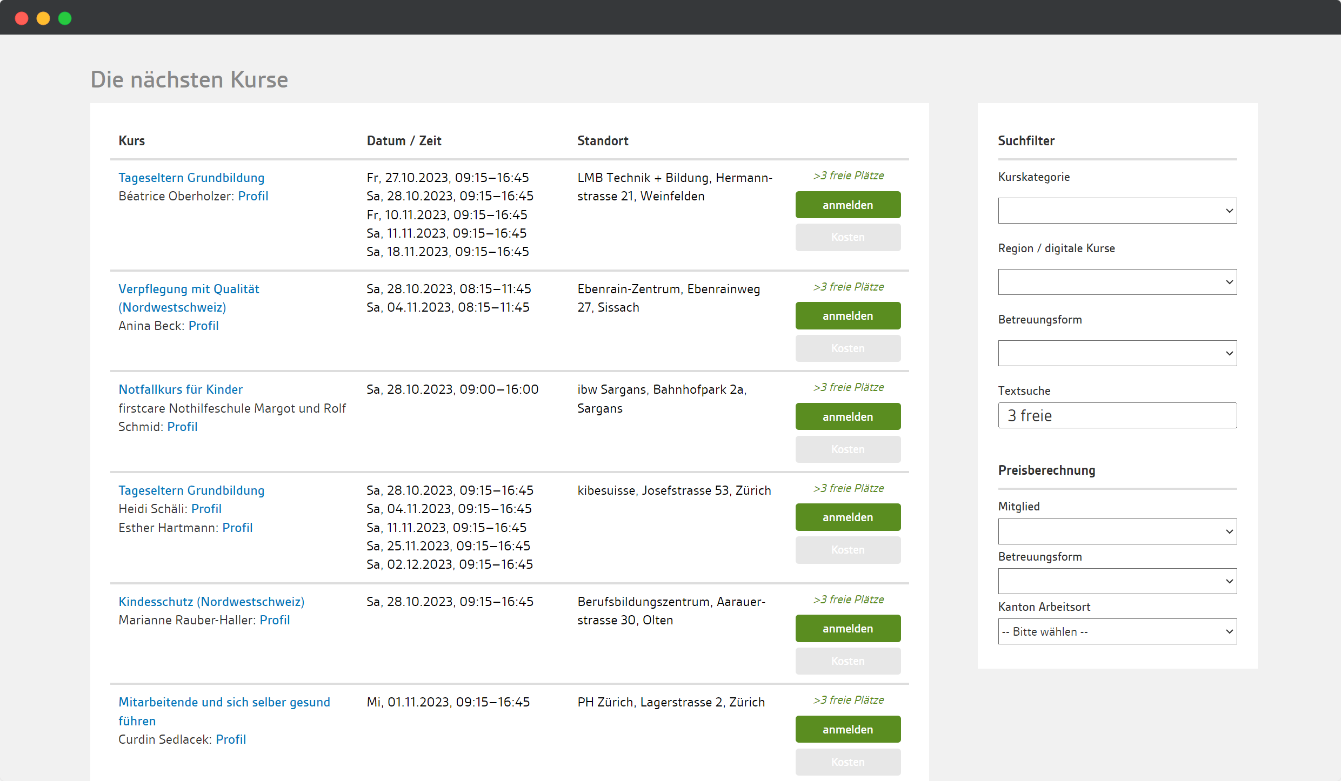Expand the Betreuungsform dropdown under Preisberechnung
The height and width of the screenshot is (781, 1341).
point(1117,581)
